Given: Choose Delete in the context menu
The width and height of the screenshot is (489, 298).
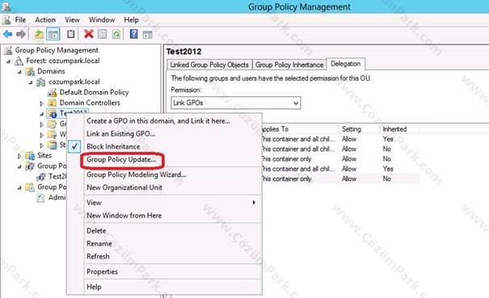Looking at the screenshot, I should pyautogui.click(x=96, y=231).
